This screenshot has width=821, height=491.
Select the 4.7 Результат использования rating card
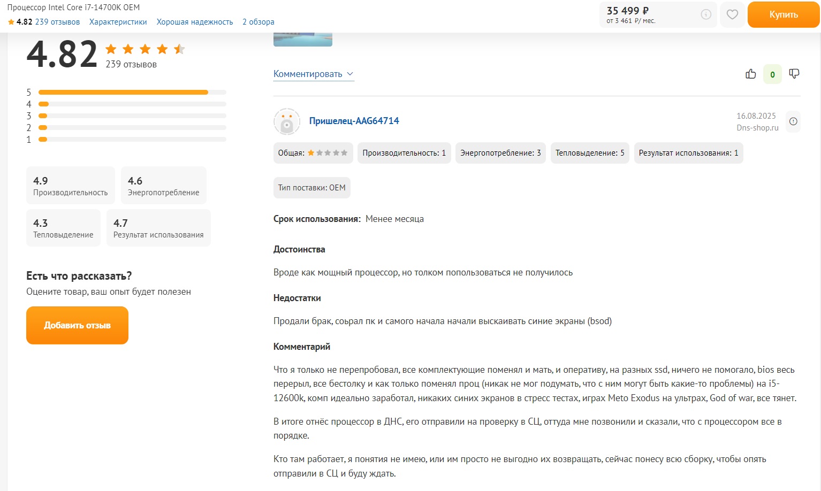pos(158,228)
